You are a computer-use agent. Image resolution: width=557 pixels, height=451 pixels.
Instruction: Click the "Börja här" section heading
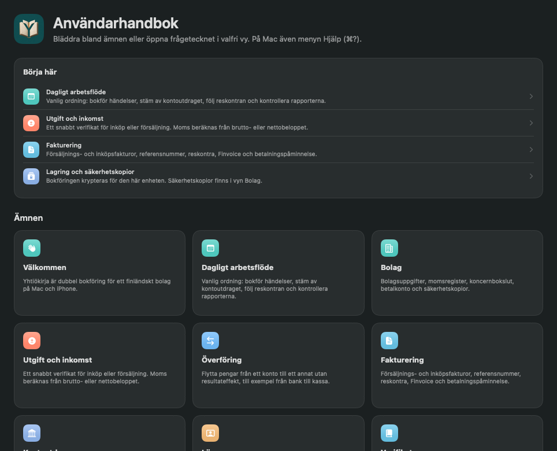click(40, 72)
